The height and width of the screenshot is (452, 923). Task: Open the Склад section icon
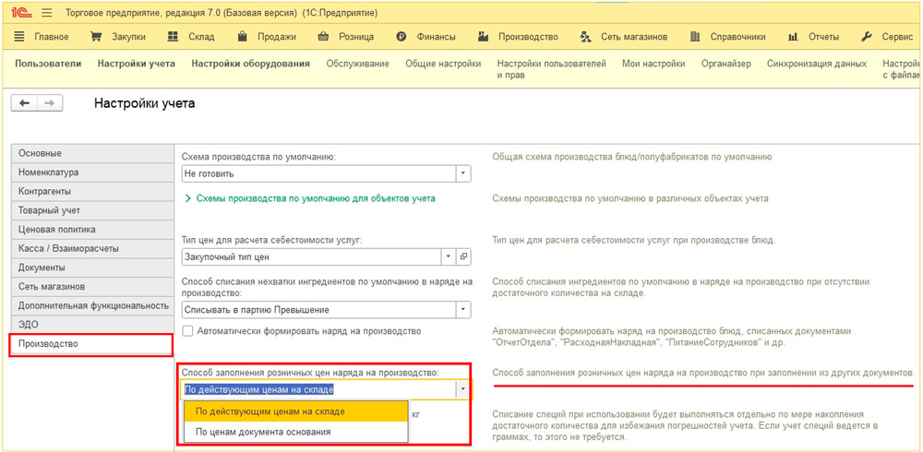click(173, 37)
